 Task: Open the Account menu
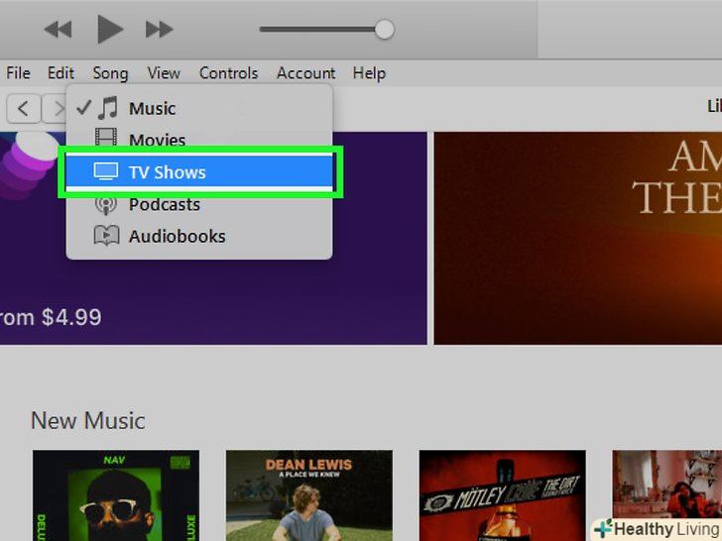click(305, 73)
